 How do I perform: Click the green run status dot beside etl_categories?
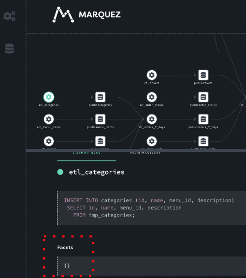60,172
